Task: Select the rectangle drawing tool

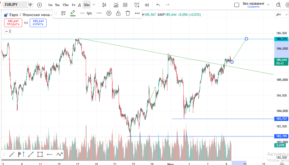Action: 40,154
